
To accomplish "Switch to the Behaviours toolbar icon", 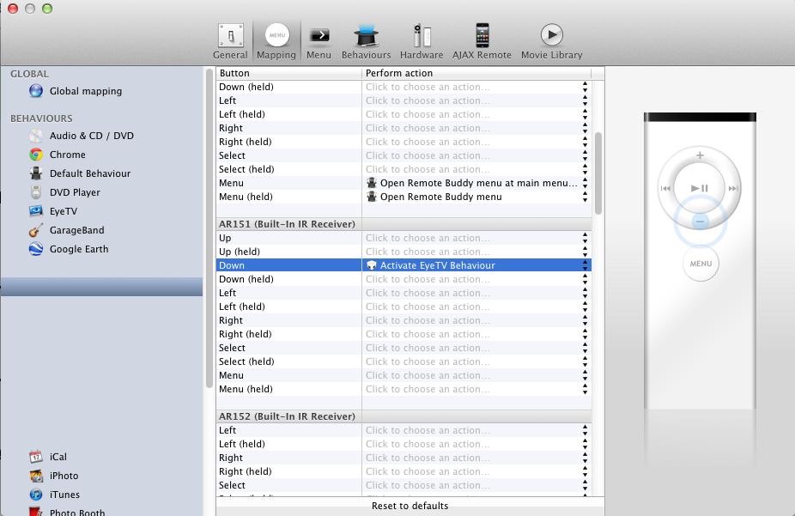I will (366, 39).
